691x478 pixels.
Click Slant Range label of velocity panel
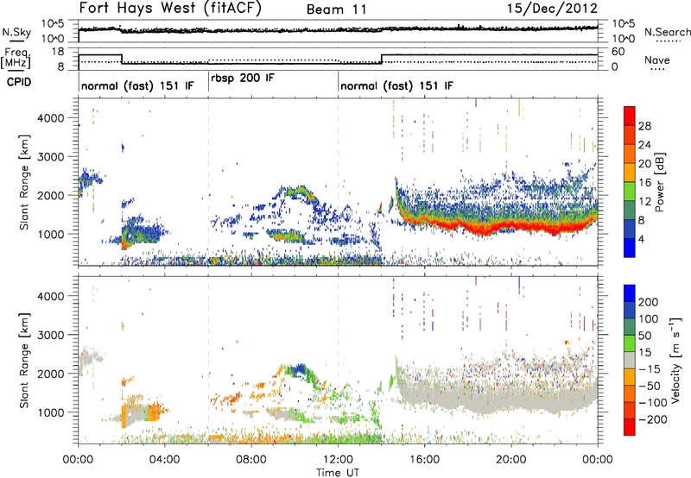24,360
